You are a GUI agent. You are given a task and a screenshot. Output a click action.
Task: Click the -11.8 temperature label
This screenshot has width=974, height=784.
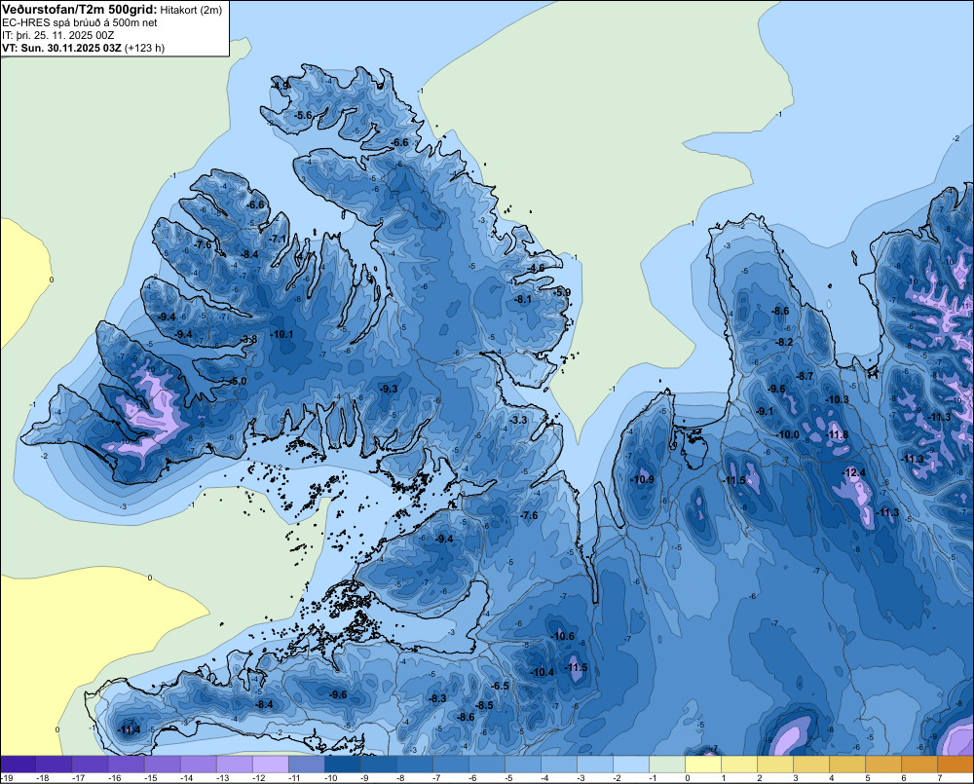[x=837, y=434]
